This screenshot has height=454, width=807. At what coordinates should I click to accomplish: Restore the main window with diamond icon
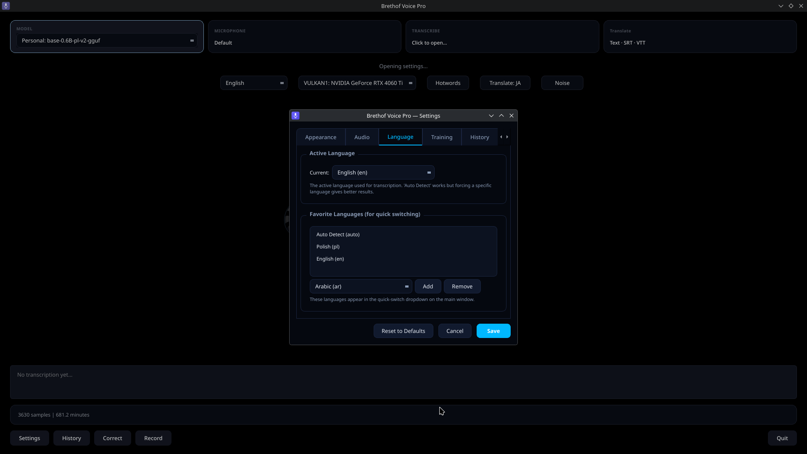(x=791, y=6)
